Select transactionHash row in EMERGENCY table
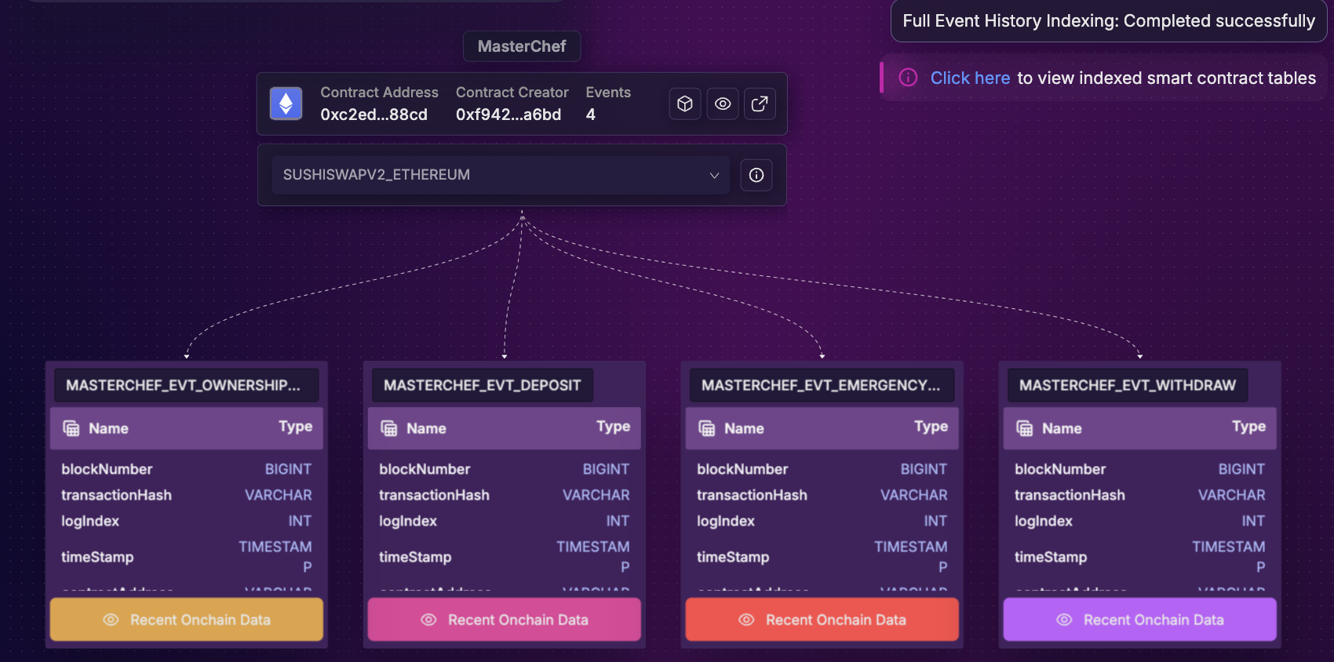 tap(822, 495)
